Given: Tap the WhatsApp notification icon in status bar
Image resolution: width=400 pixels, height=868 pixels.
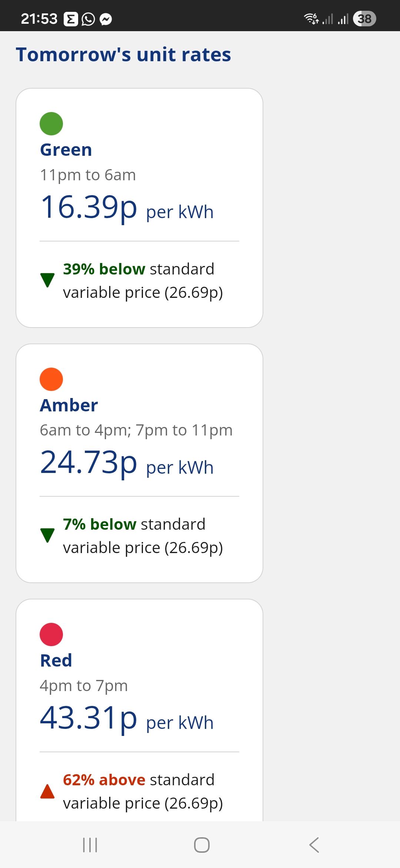Looking at the screenshot, I should (x=88, y=19).
